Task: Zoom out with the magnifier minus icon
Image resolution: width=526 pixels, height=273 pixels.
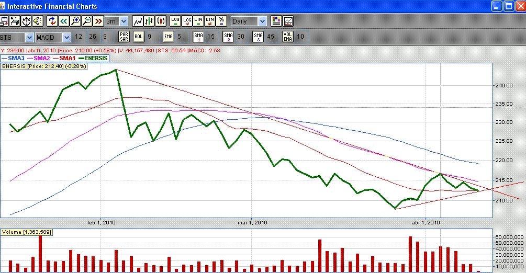Action: tap(87, 21)
